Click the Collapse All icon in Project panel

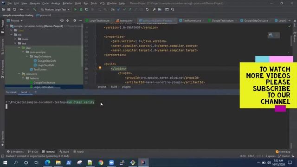click(68, 20)
